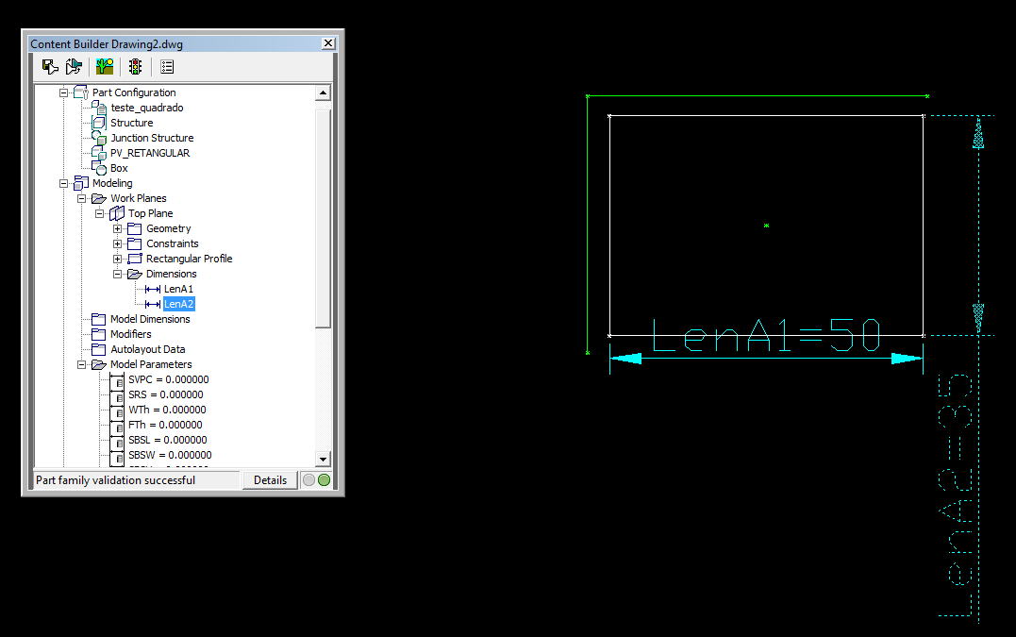The image size is (1016, 637).
Task: Collapse the Part Configuration node
Action: pyautogui.click(x=63, y=92)
